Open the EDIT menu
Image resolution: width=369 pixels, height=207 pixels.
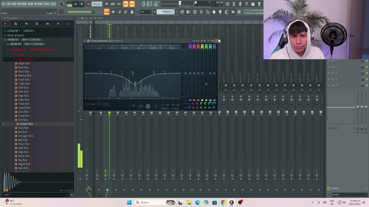click(9, 4)
